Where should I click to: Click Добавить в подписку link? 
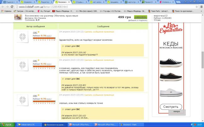coord(137,20)
